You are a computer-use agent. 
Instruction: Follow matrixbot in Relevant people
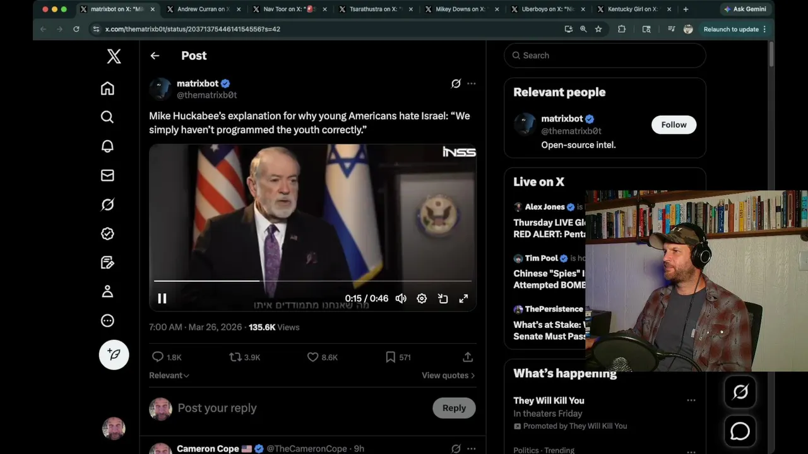point(674,125)
